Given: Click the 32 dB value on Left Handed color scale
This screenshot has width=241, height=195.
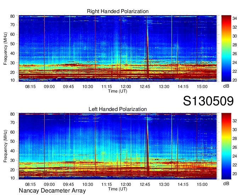Looking at the screenshot, I should pyautogui.click(x=235, y=121).
